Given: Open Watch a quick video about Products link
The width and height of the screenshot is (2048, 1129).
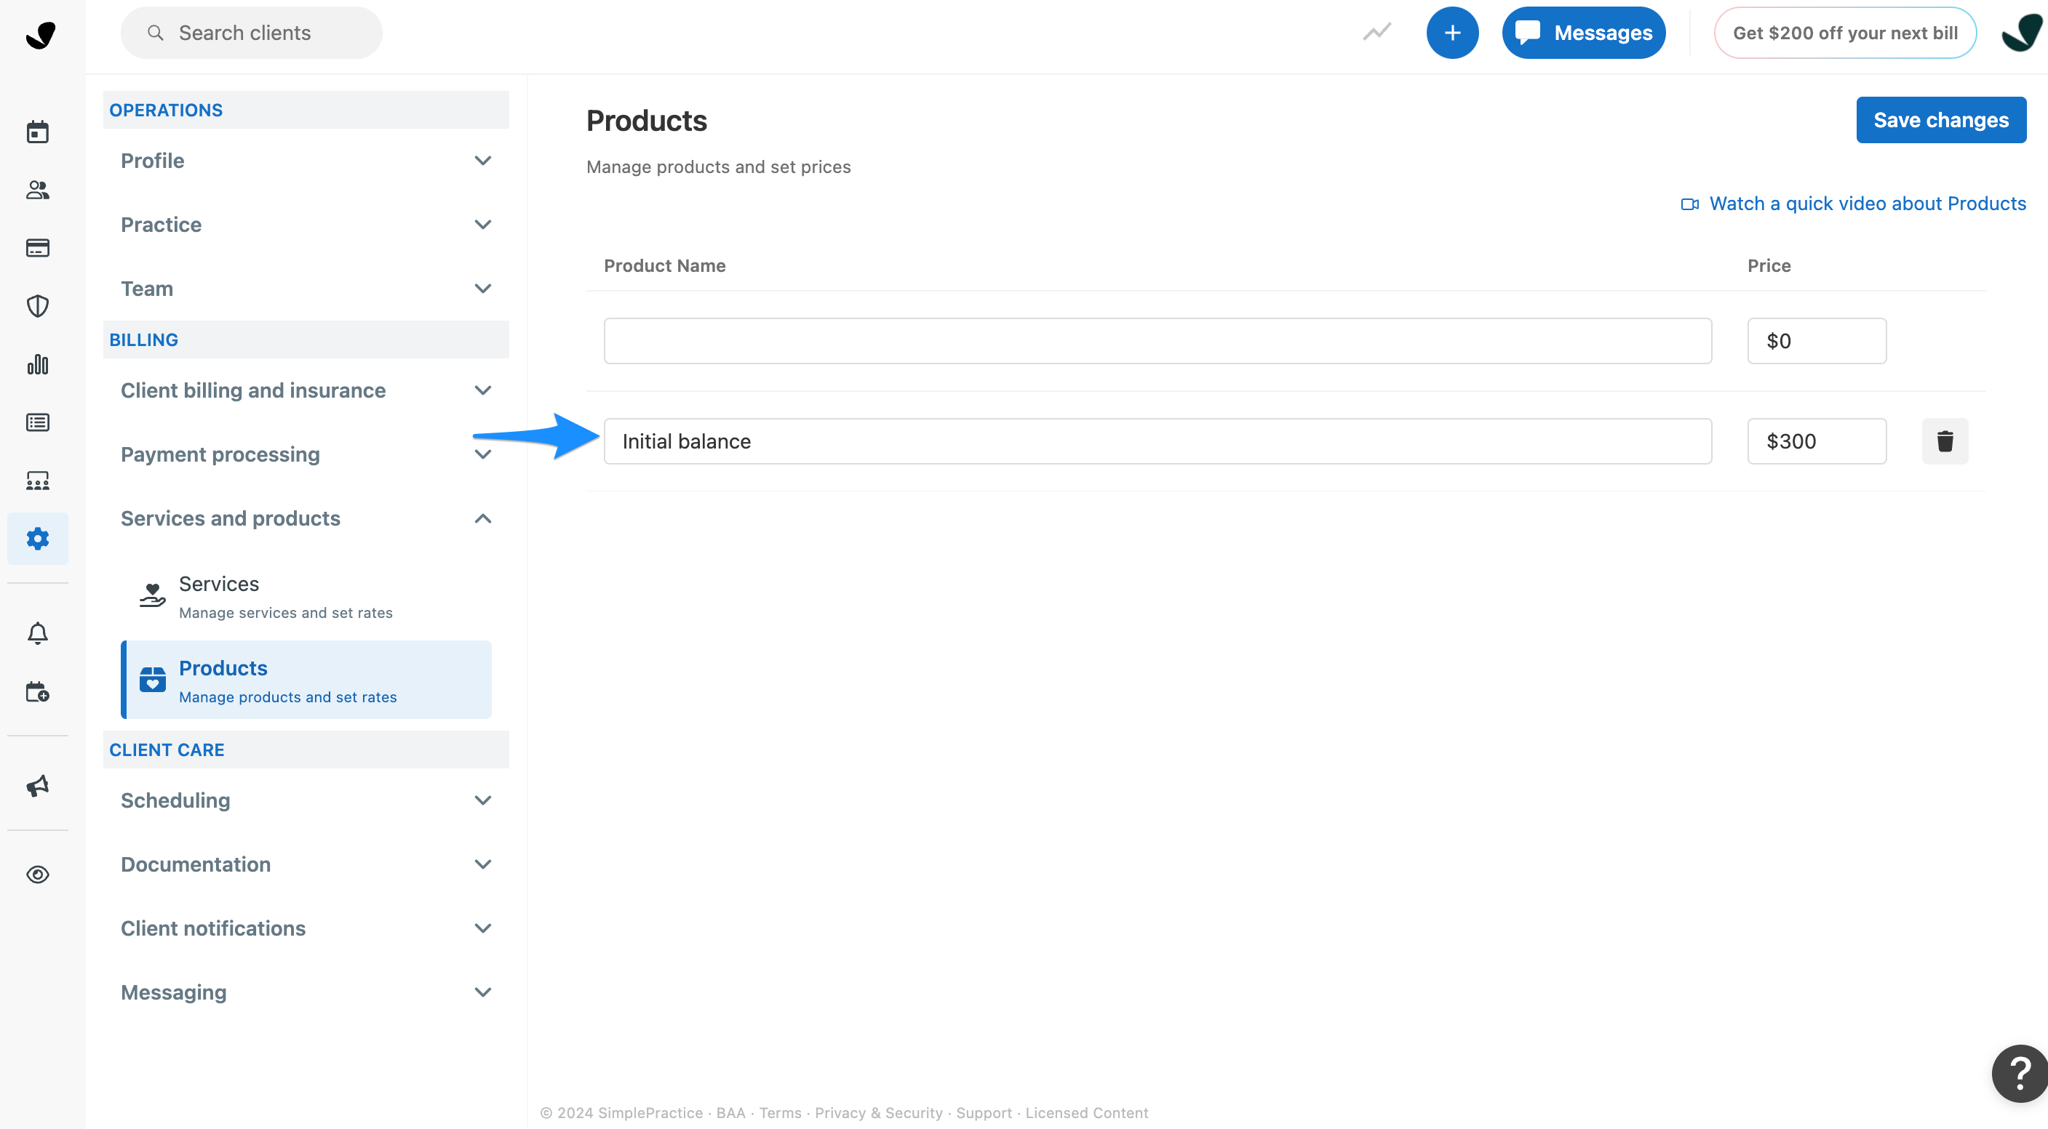Looking at the screenshot, I should 1868,204.
